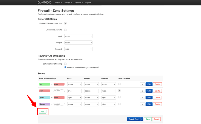
Task: Click the drag handle icon for lan zone
Action: pyautogui.click(x=142, y=84)
